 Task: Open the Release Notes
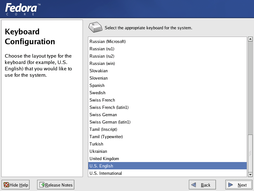pos(56,185)
